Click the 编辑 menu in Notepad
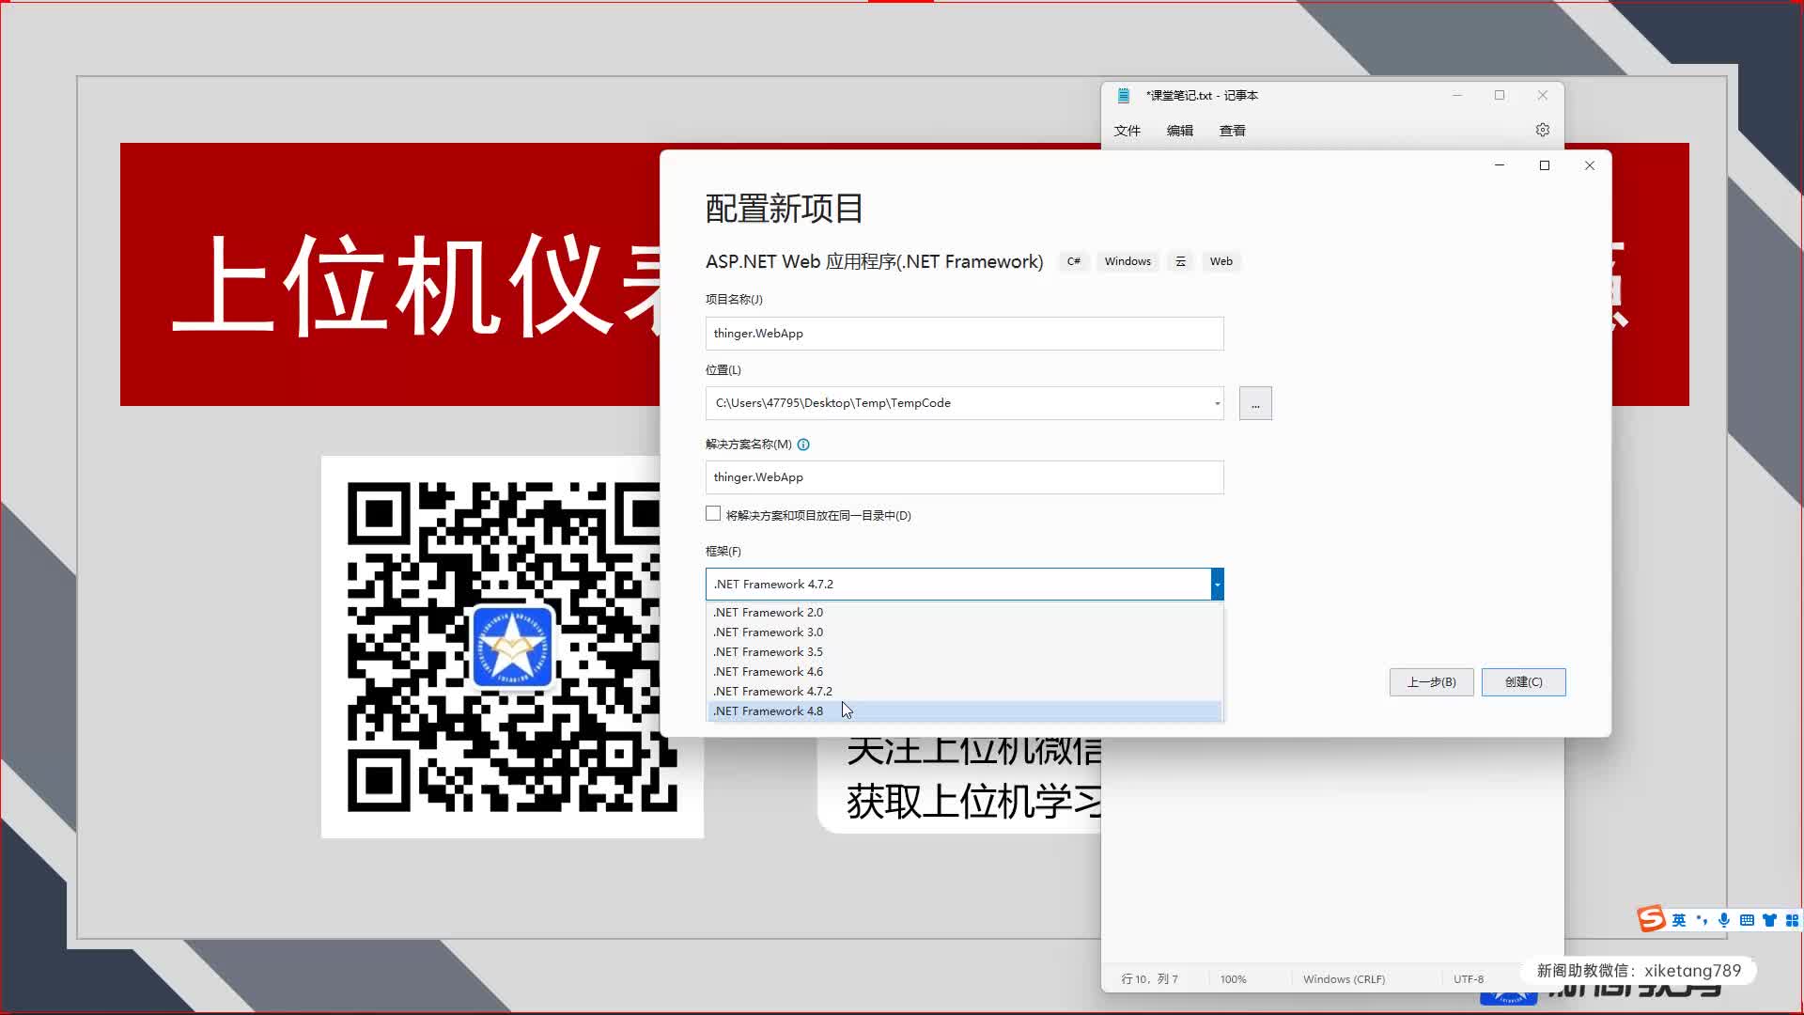 point(1179,130)
